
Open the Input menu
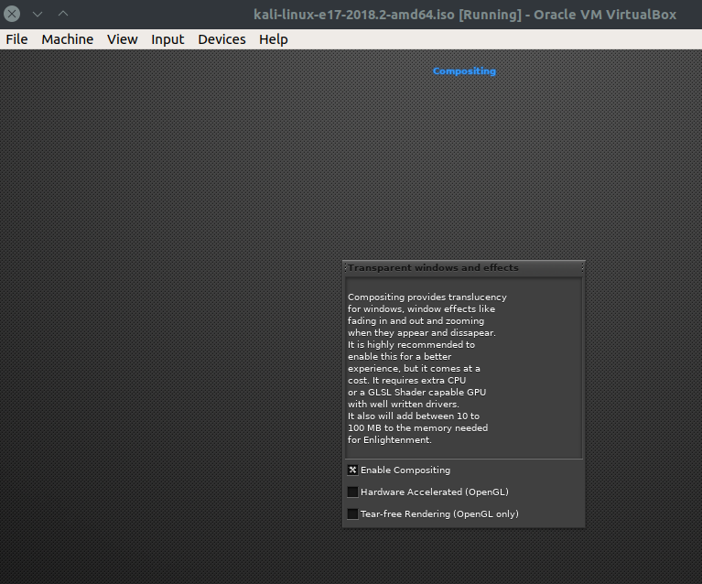coord(167,39)
